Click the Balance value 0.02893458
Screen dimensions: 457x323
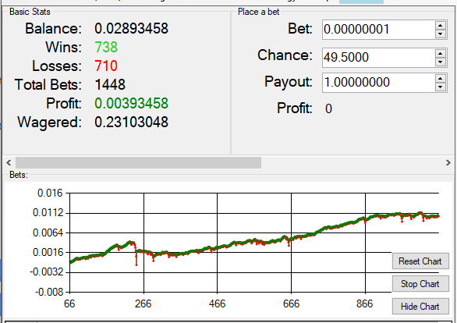click(132, 29)
